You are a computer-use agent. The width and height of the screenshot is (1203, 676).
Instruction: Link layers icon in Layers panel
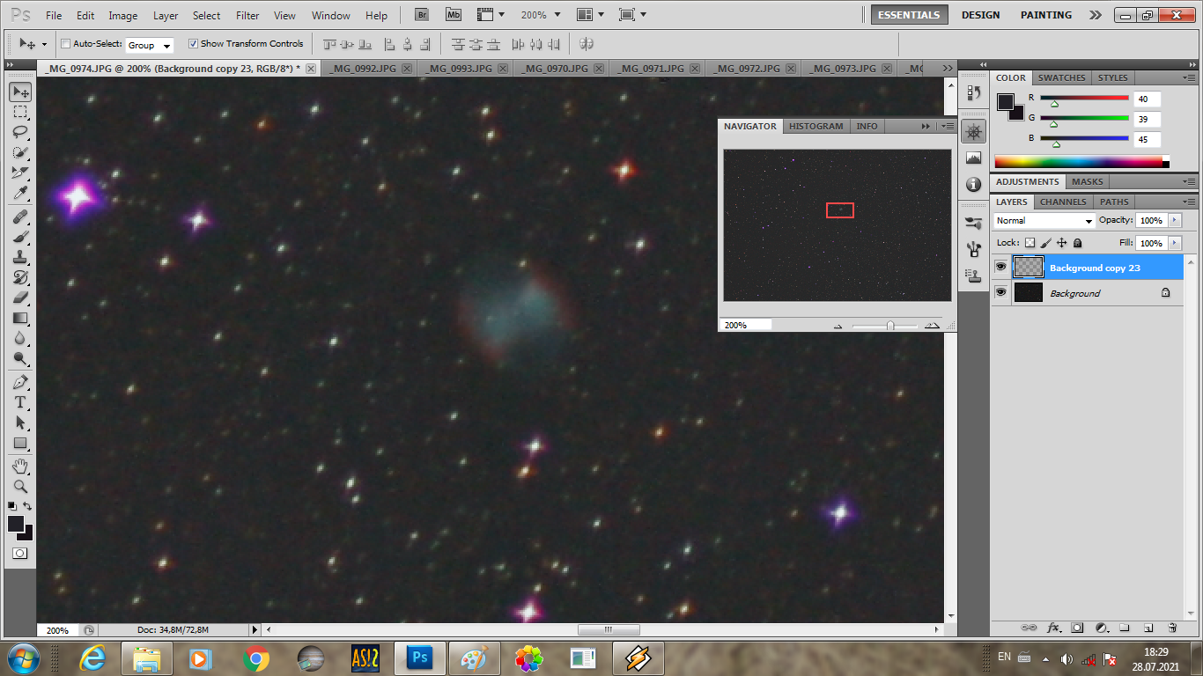[x=1029, y=628]
